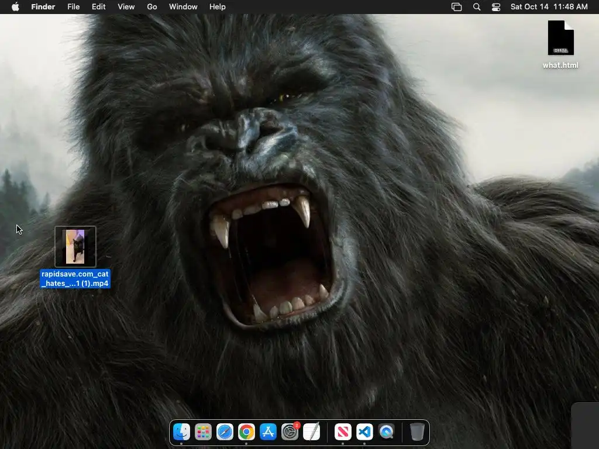
Task: Click the date and time in the menu bar
Action: pos(549,7)
